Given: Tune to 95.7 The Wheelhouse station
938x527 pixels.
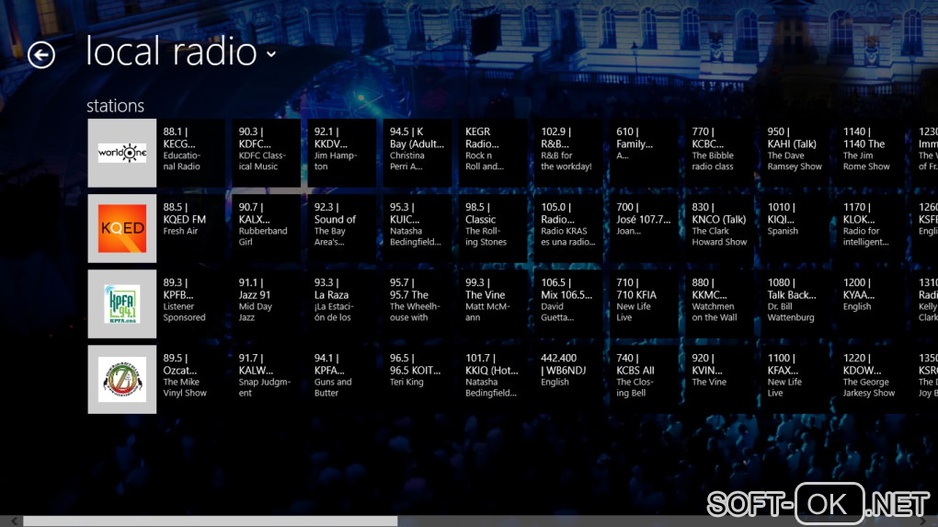Looking at the screenshot, I should click(418, 304).
